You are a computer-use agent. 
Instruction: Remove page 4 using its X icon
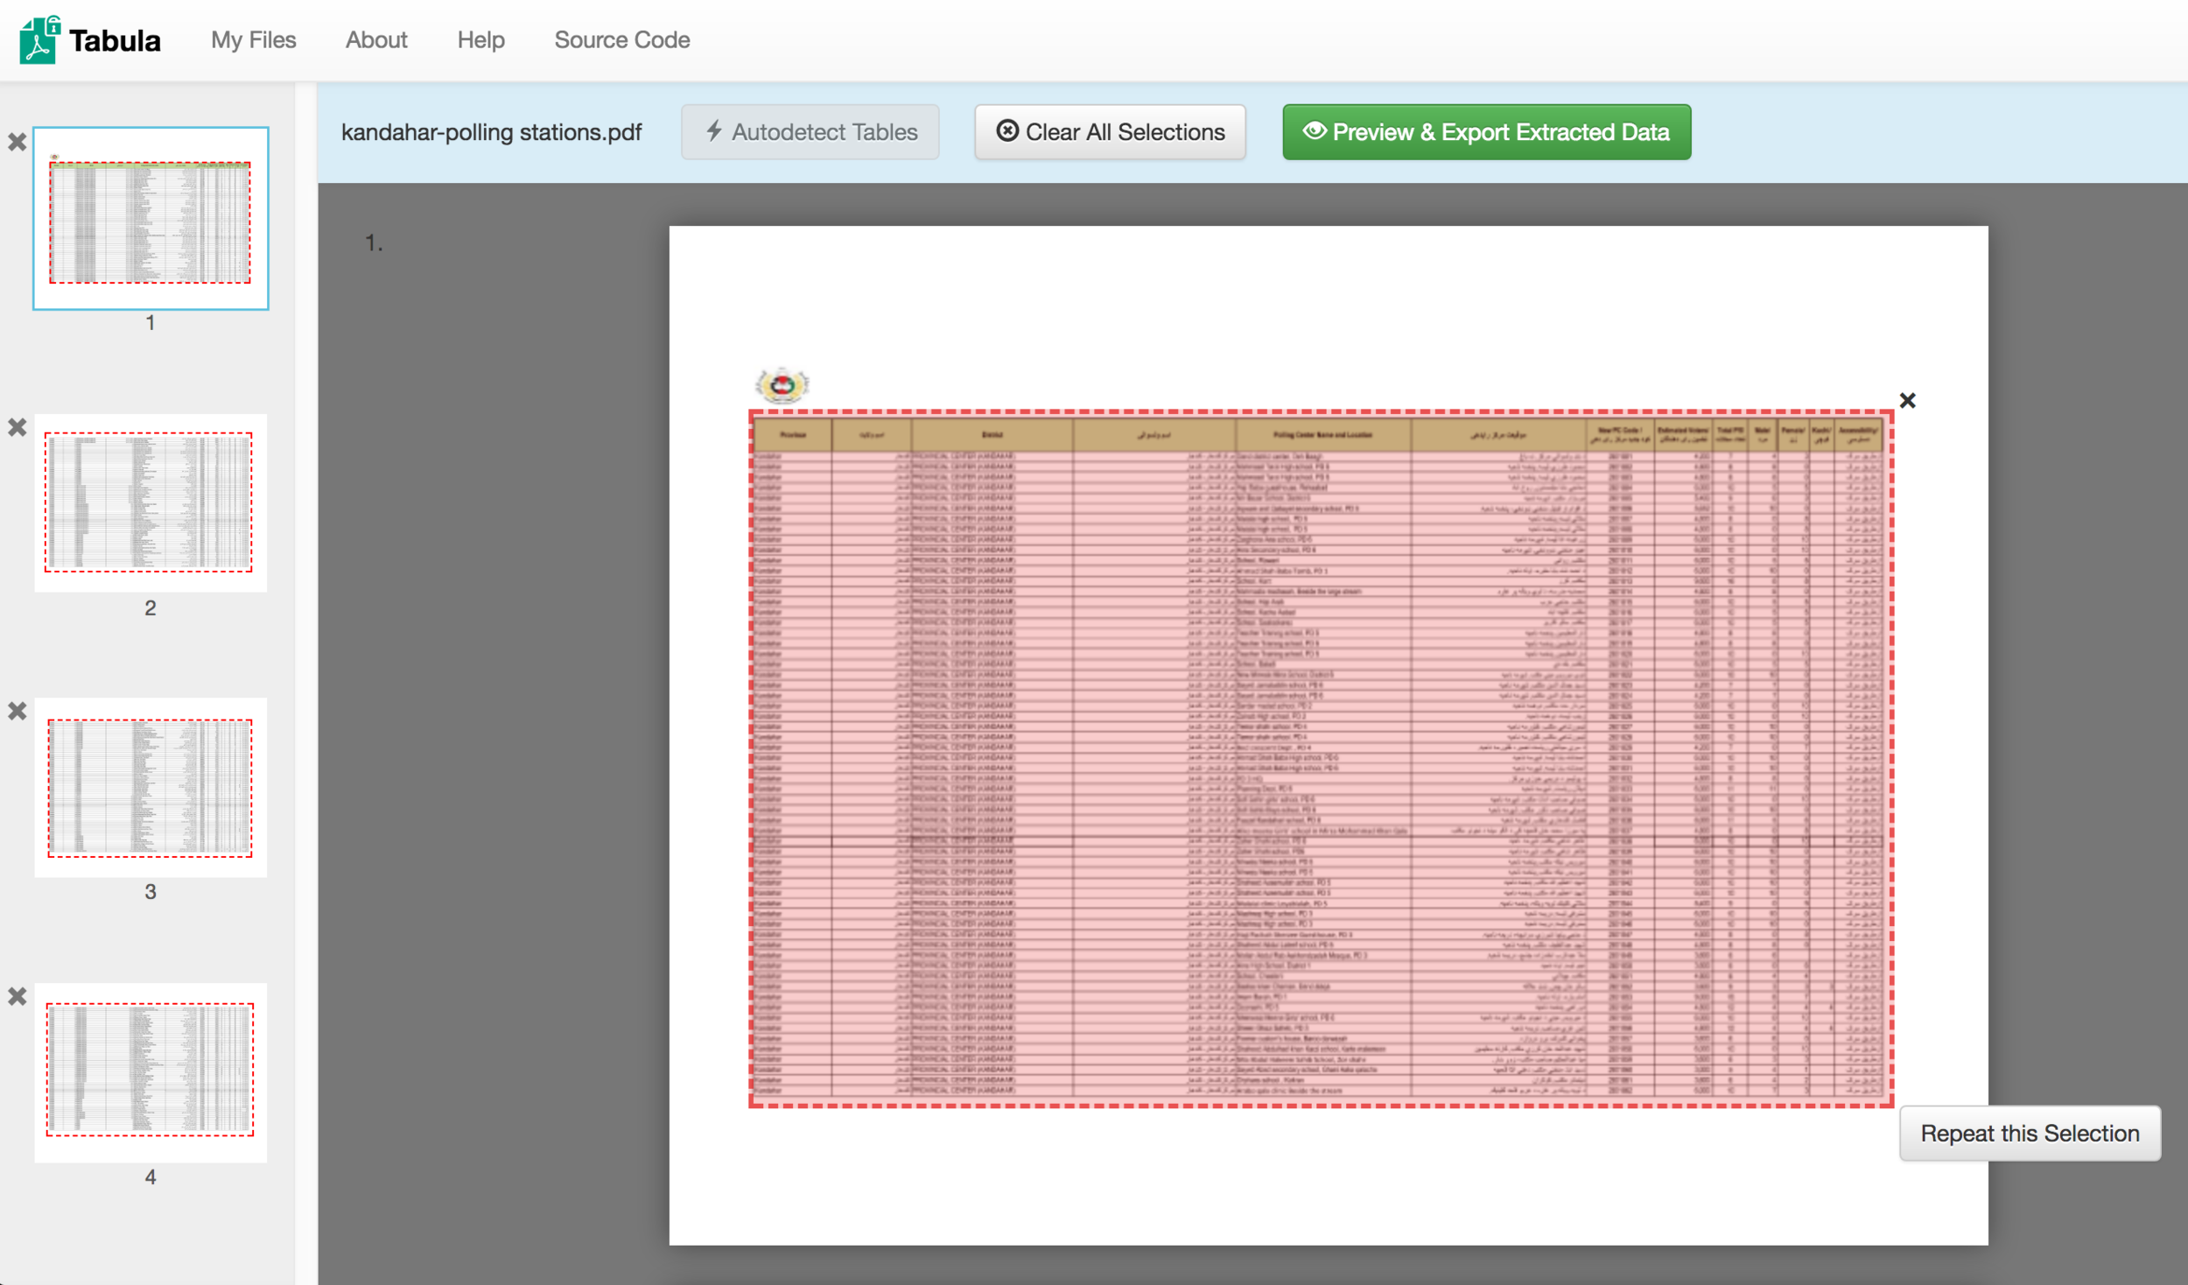pos(18,996)
